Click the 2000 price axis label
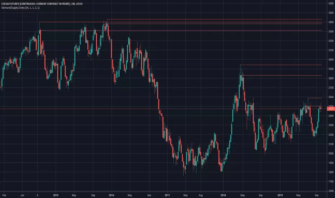 coord(331,153)
